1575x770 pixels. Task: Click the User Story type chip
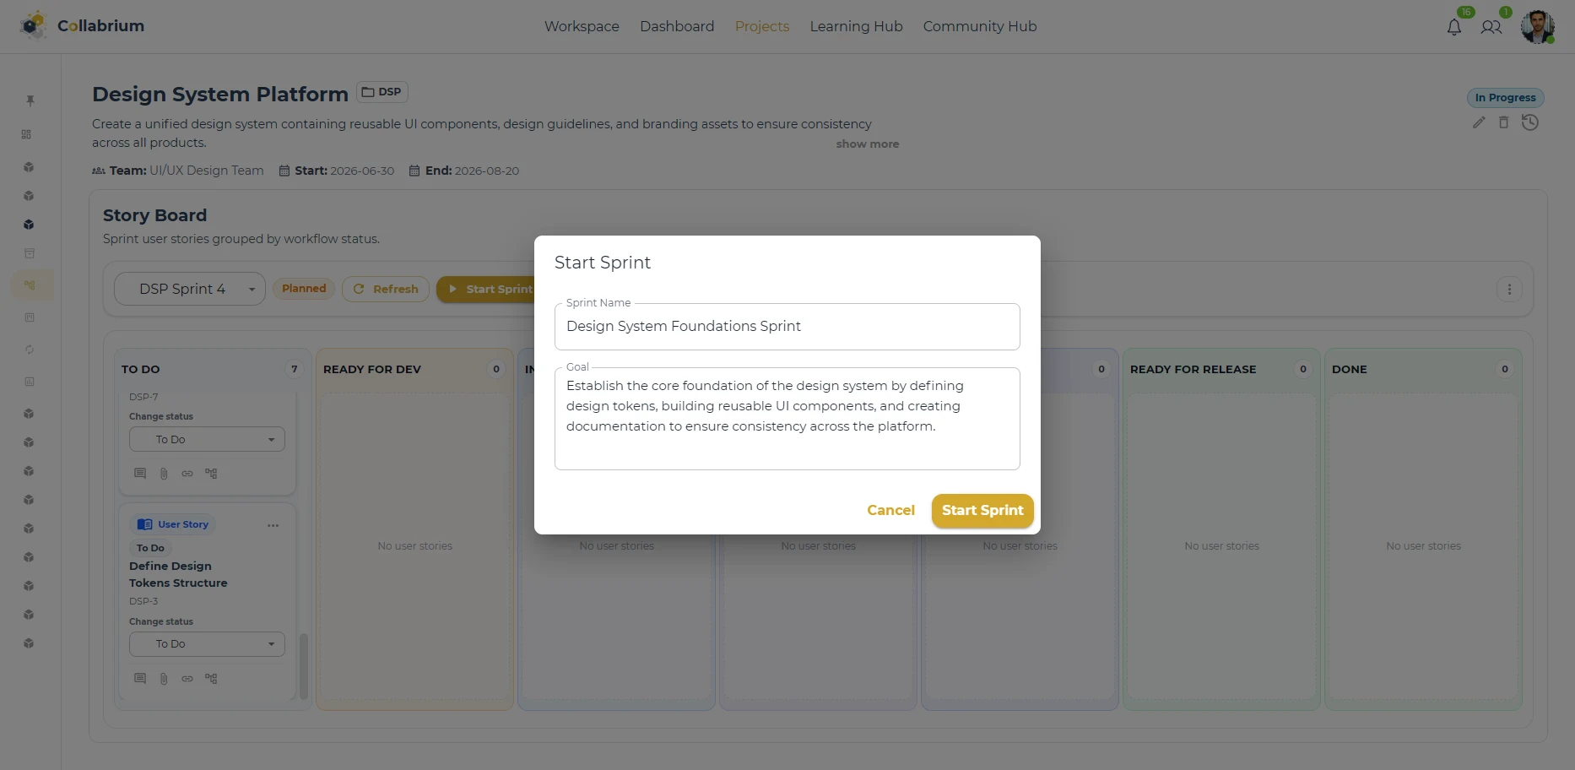point(173,524)
